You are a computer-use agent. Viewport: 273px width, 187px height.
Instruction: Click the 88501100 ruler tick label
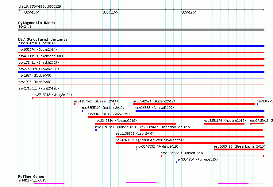(110, 12)
